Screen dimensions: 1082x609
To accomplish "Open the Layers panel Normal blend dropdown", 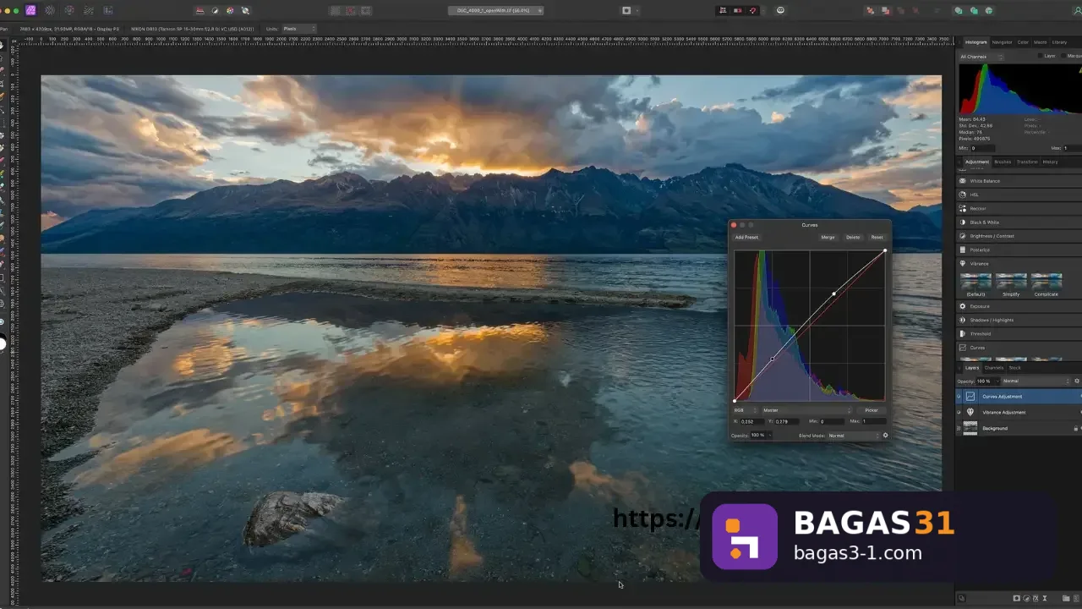I will point(1036,381).
